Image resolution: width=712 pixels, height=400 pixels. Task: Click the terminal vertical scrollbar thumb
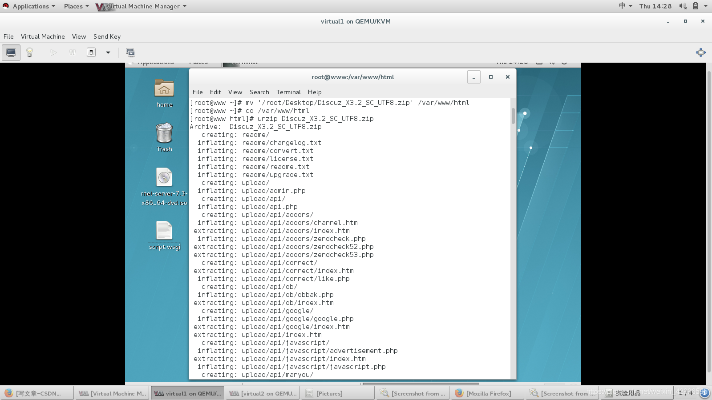[x=513, y=116]
